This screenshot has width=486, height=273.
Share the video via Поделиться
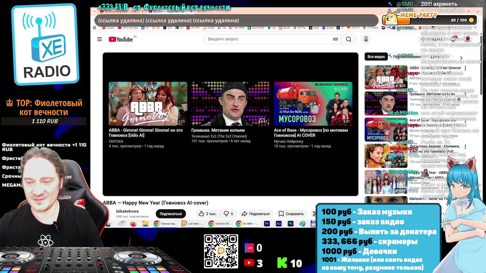pyautogui.click(x=256, y=213)
